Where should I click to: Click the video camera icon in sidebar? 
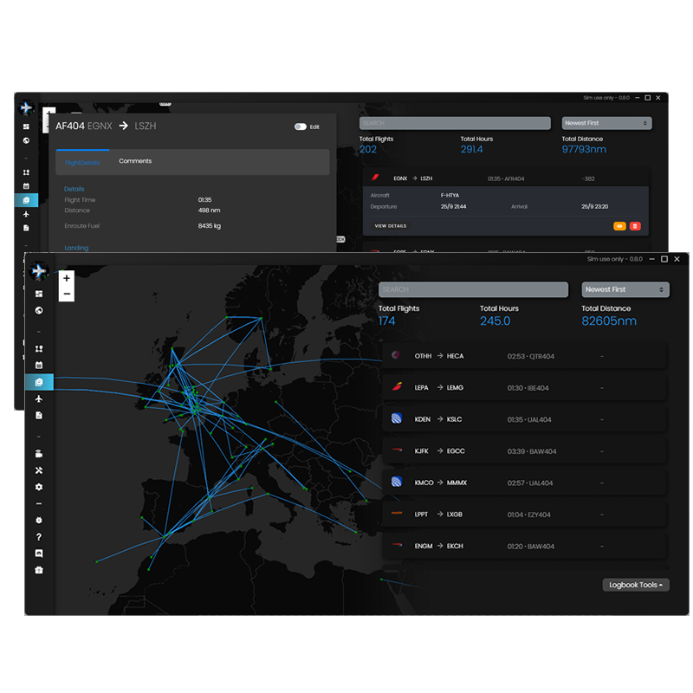pos(39,454)
